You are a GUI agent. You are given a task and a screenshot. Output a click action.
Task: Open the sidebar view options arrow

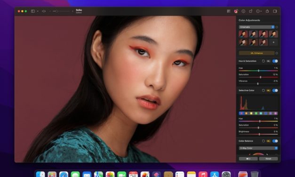pos(38,11)
